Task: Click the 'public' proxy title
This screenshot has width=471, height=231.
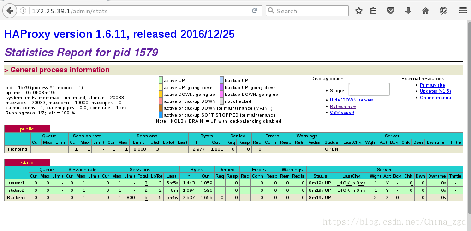Action: (x=27, y=129)
